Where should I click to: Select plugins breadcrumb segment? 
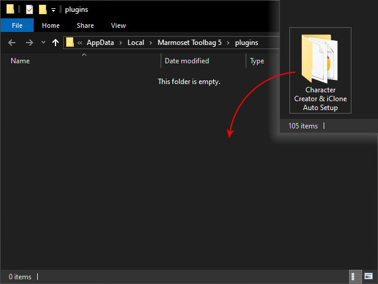point(247,43)
